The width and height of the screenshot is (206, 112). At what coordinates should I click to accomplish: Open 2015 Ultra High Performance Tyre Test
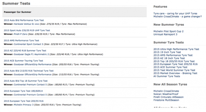[176, 49]
